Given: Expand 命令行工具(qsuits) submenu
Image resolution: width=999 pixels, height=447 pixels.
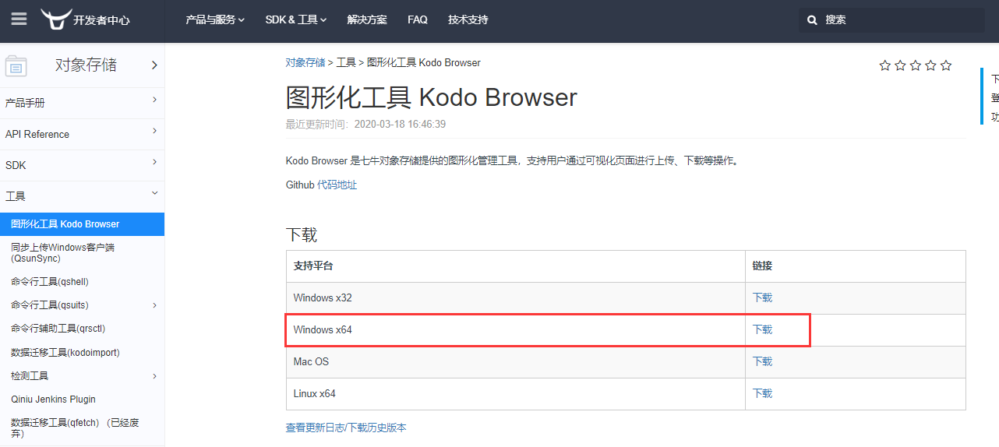Looking at the screenshot, I should (x=154, y=305).
